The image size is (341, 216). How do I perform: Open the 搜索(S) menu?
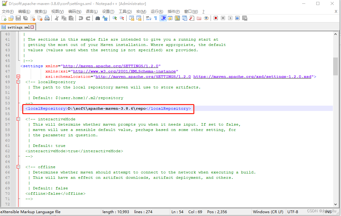41,12
